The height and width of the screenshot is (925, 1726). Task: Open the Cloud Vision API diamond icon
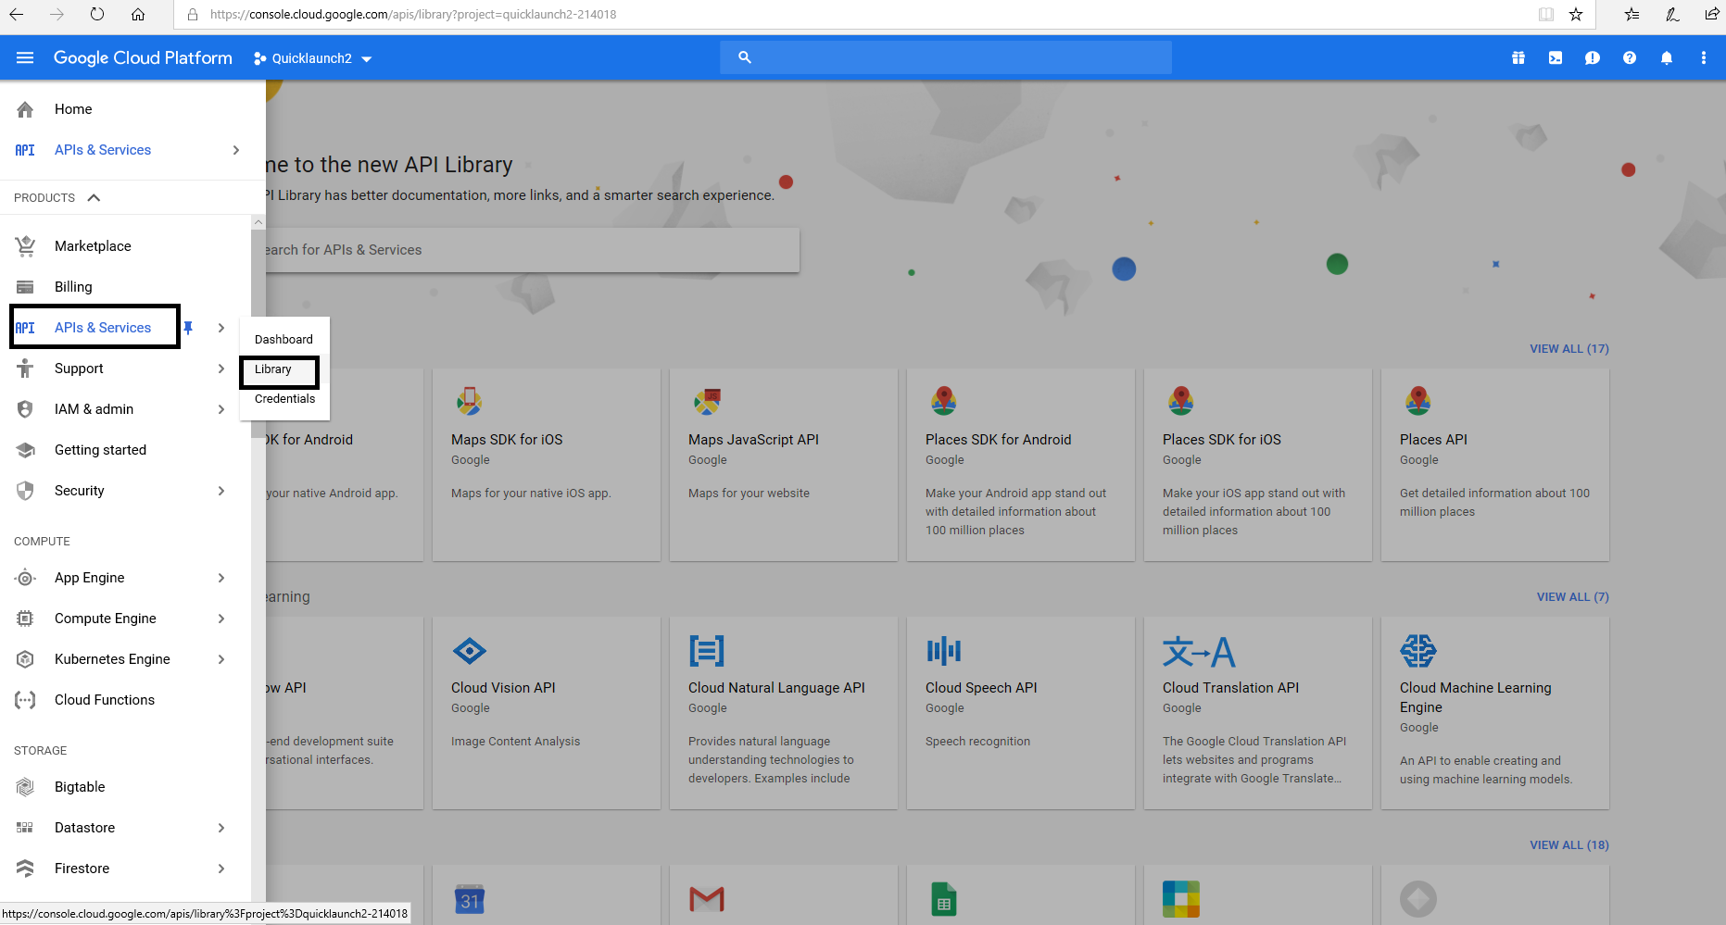pyautogui.click(x=470, y=651)
